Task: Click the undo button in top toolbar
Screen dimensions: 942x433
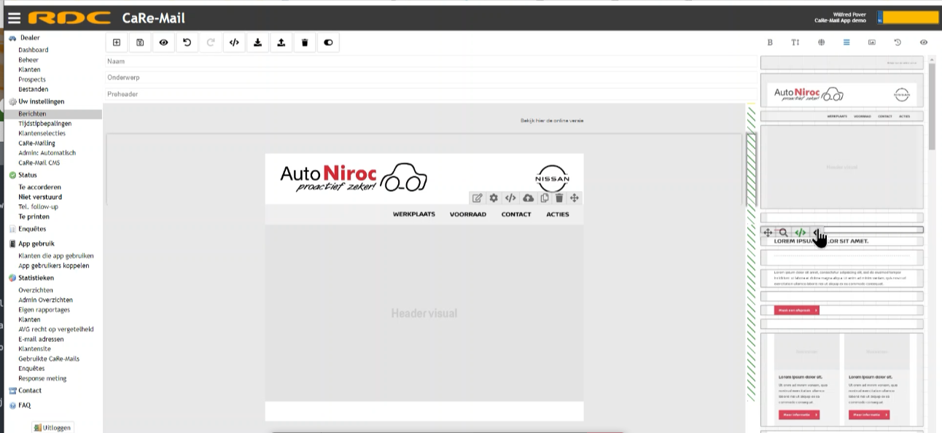Action: (187, 42)
